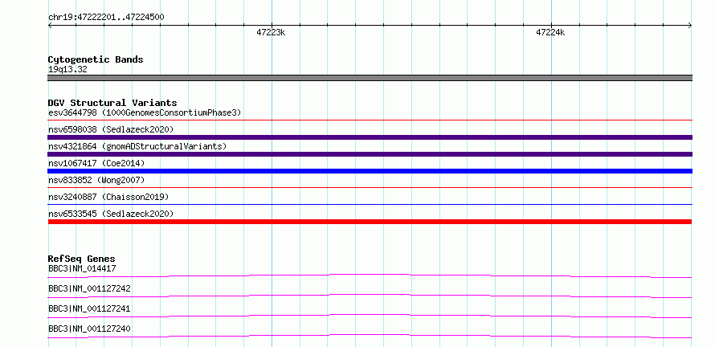This screenshot has width=715, height=347.
Task: Click the BBC3|NM_014417 transcript label
Action: [x=82, y=269]
